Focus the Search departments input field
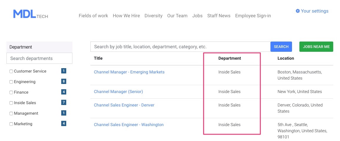This screenshot has height=141, width=340. tap(39, 58)
